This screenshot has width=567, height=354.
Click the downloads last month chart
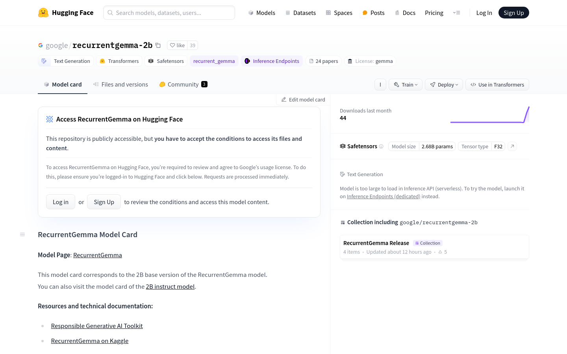[490, 114]
